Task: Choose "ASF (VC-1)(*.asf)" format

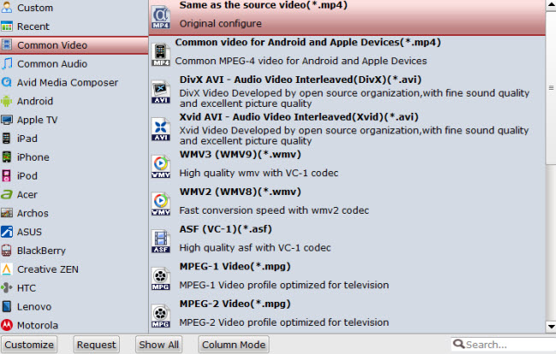Action: tap(347, 241)
